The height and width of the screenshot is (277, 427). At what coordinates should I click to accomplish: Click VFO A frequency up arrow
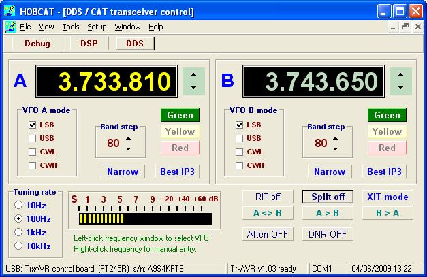click(x=194, y=75)
